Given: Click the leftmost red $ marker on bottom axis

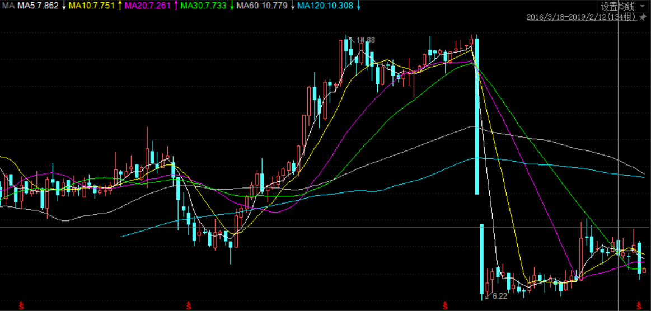Looking at the screenshot, I should pyautogui.click(x=21, y=305).
